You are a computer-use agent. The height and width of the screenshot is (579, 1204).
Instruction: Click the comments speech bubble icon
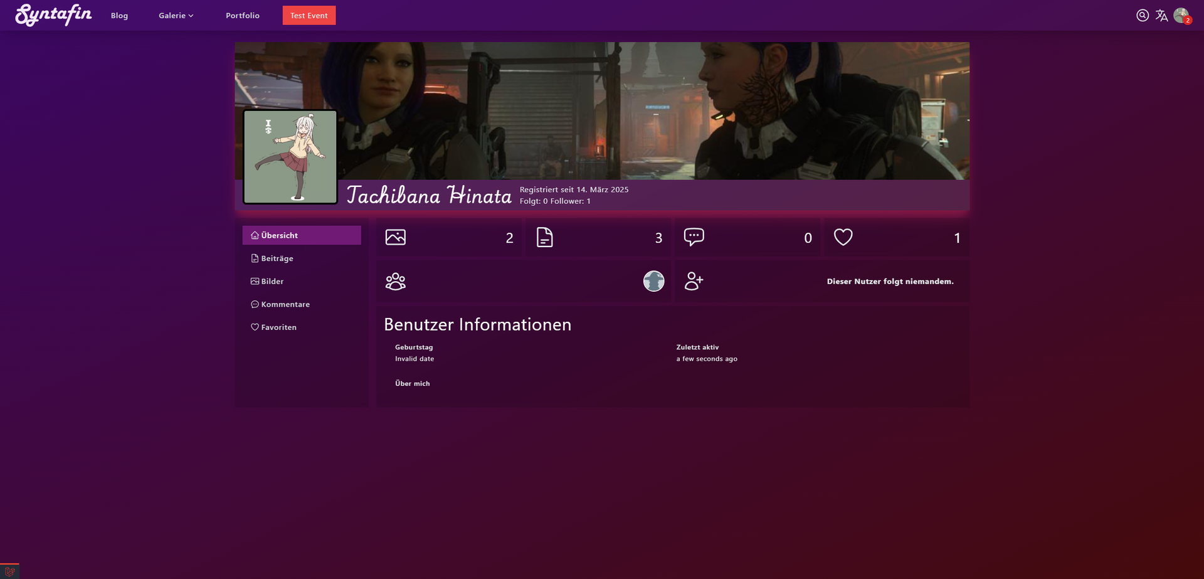tap(694, 236)
